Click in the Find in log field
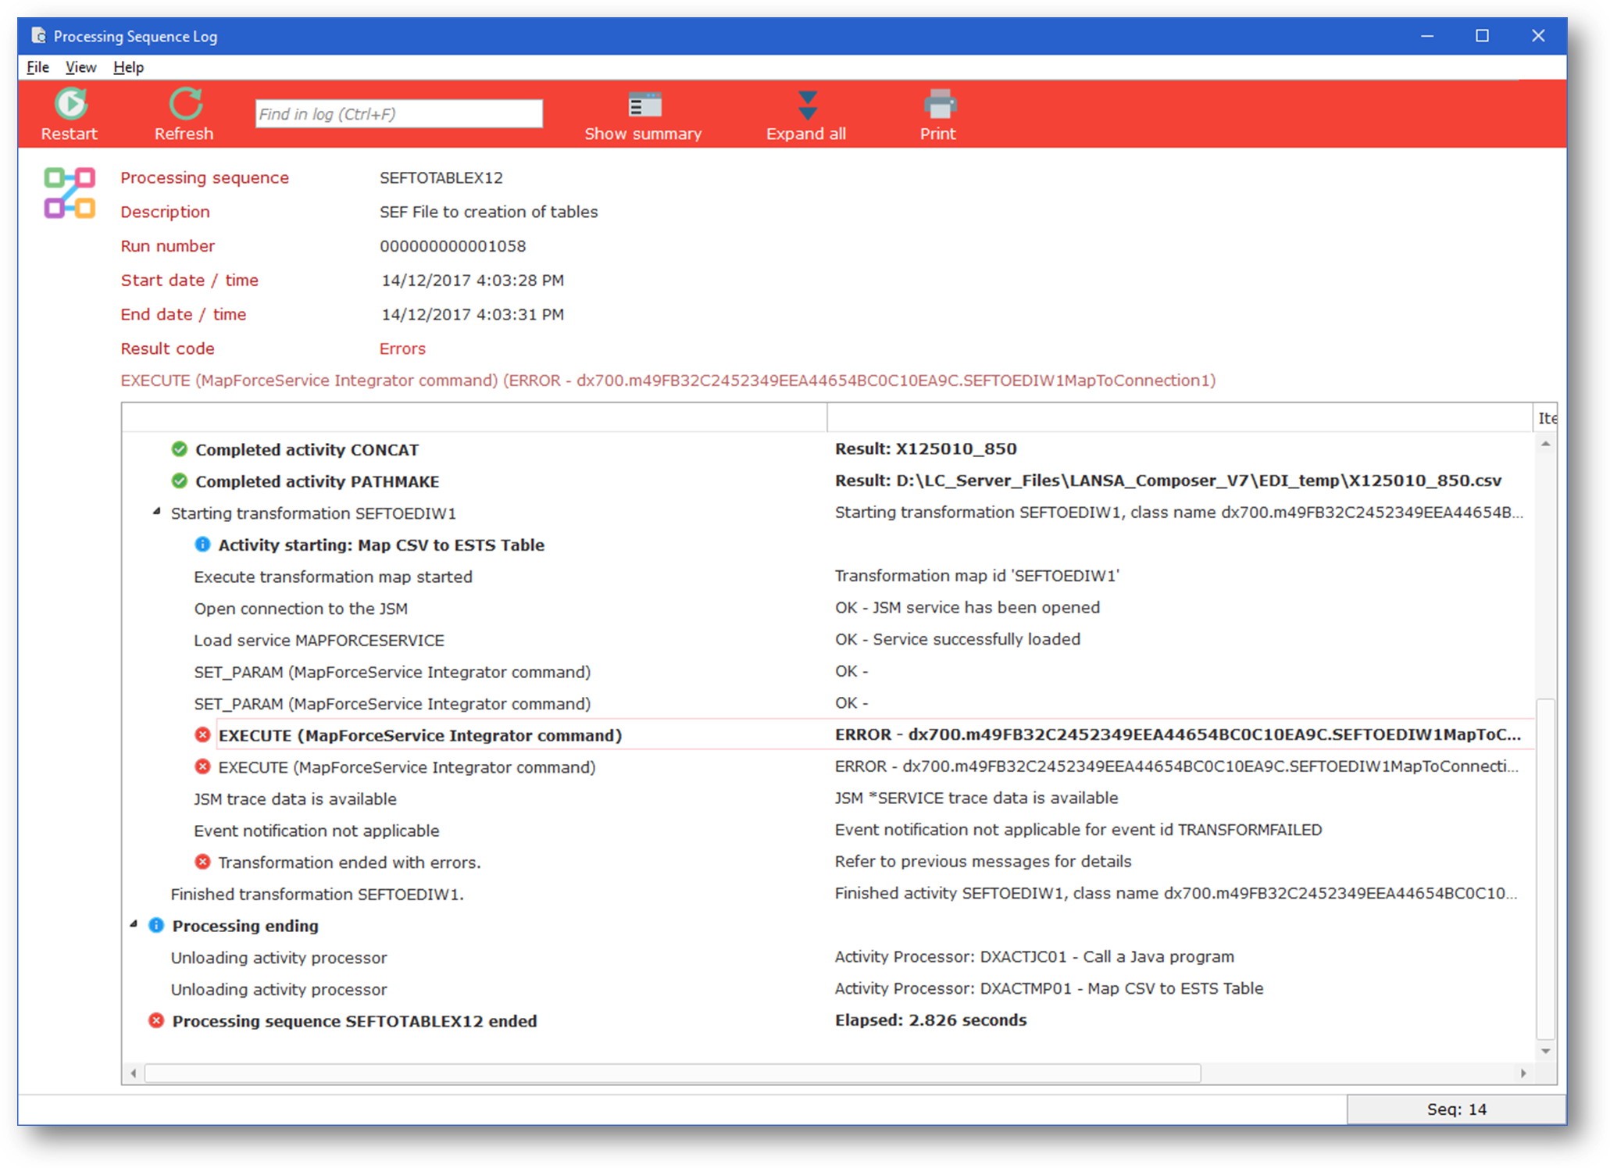 398,114
